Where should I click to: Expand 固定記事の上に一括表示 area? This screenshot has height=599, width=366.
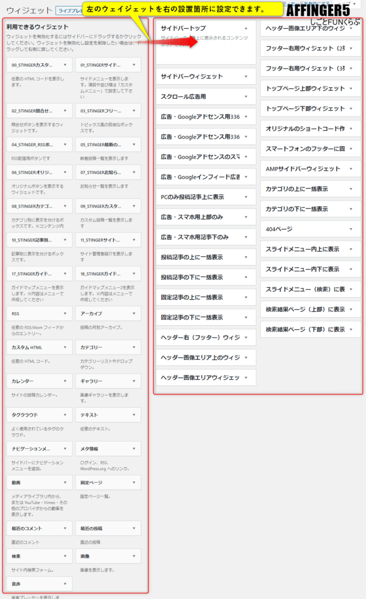click(x=246, y=297)
